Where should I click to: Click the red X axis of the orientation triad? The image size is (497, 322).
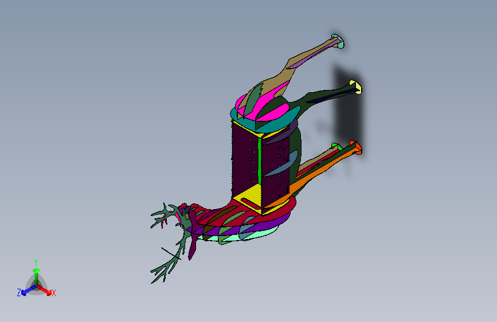coord(44,290)
